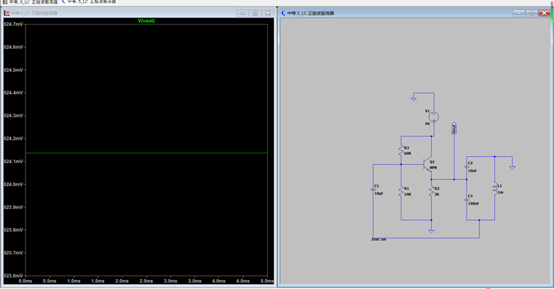Click the Vout net label flag
Image resolution: width=554 pixels, height=289 pixels.
454,128
